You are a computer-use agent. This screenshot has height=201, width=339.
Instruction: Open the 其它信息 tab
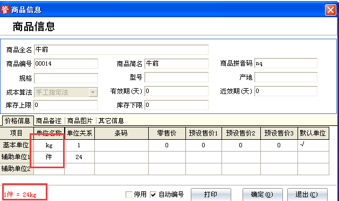(x=111, y=121)
